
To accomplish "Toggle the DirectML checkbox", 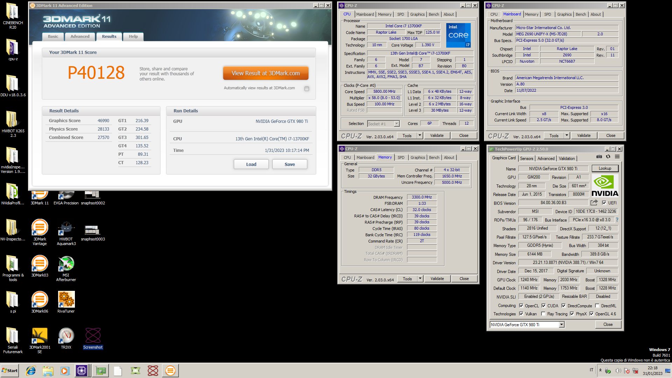I will [x=597, y=306].
